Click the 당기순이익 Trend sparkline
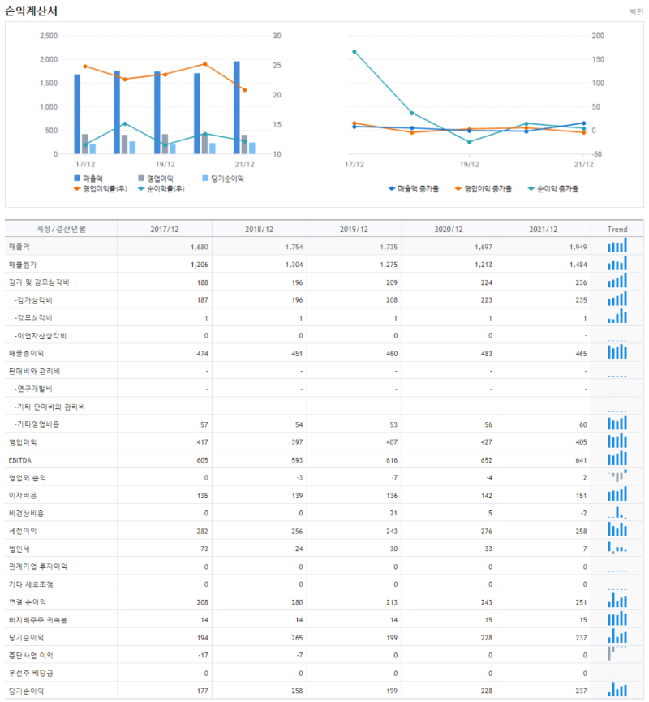Screen dimensions: 649x702 [618, 638]
